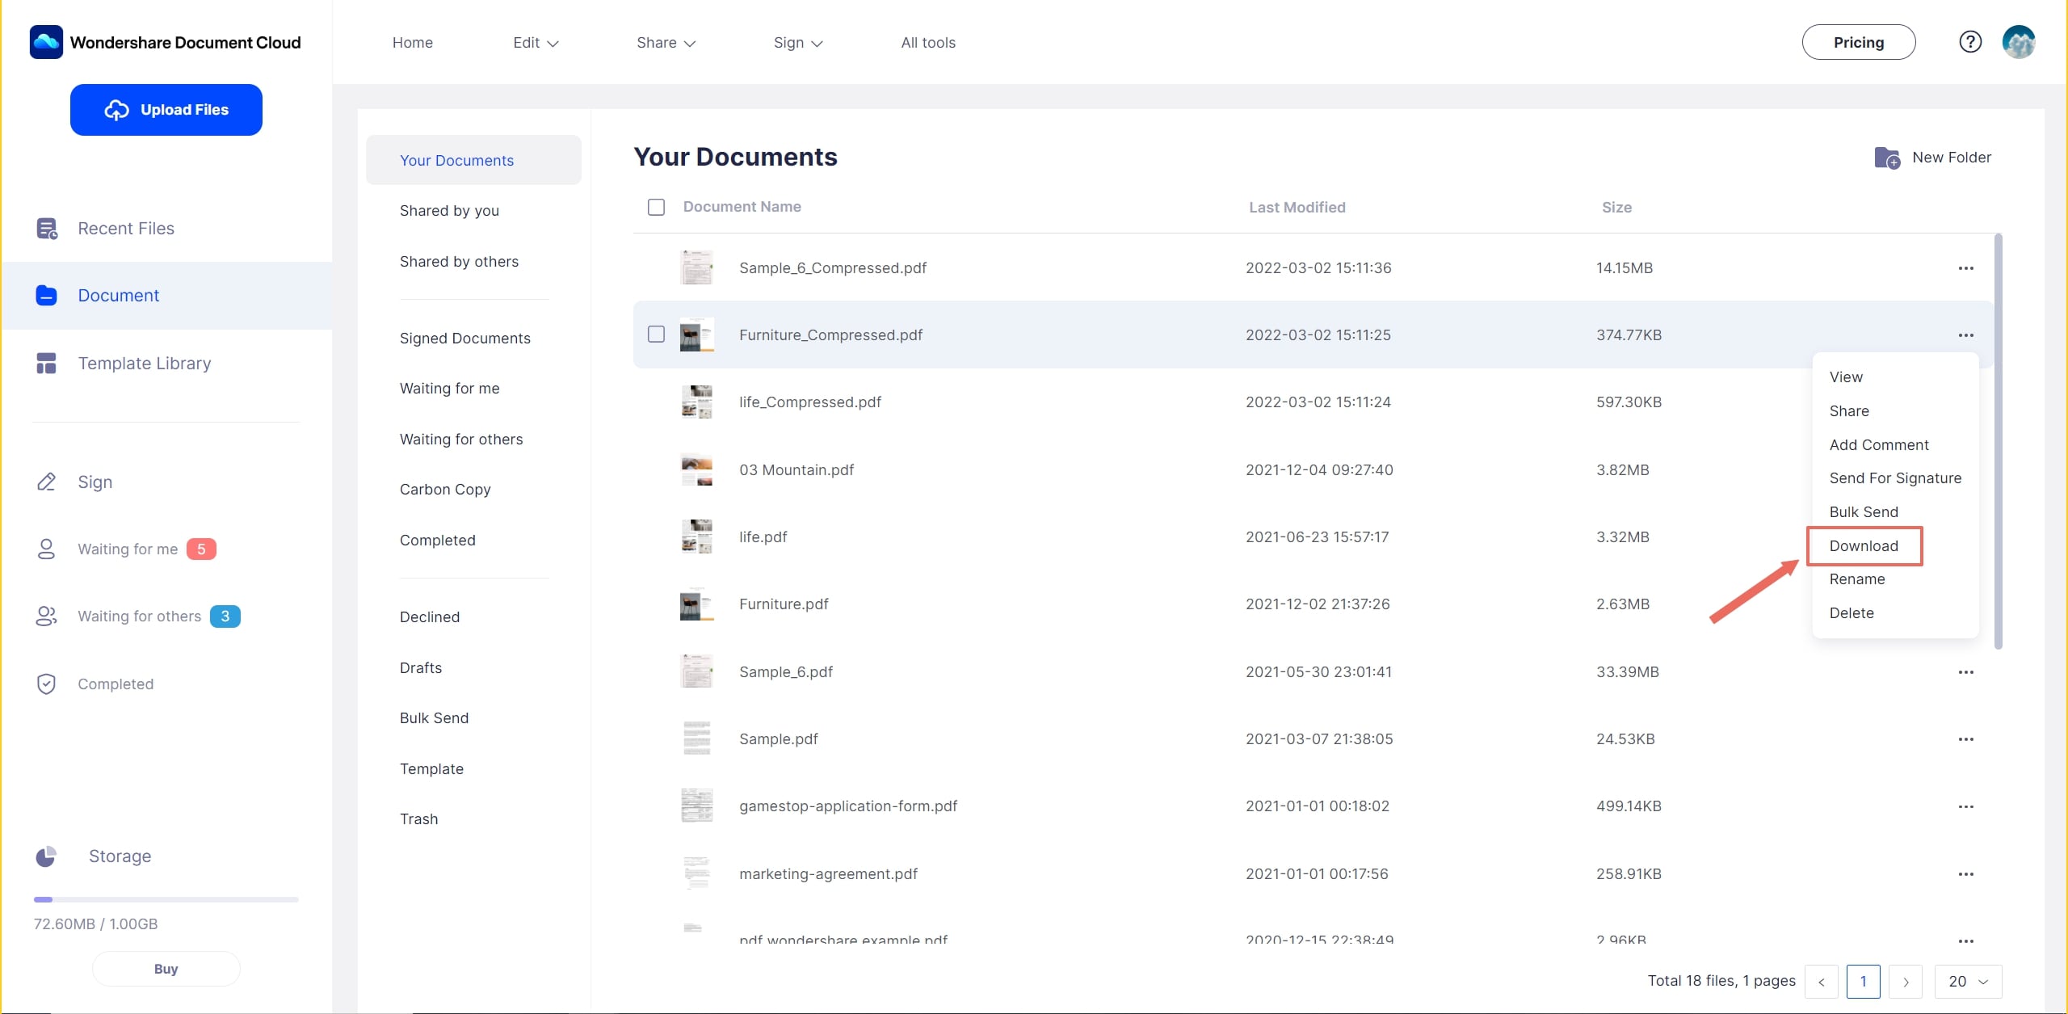Click the Completed section icon

(46, 683)
